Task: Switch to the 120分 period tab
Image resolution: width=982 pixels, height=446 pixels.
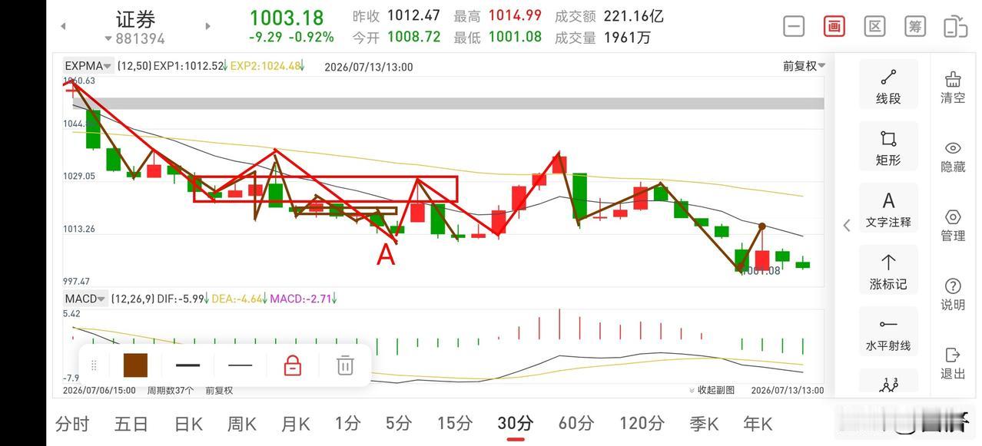Action: pos(642,423)
